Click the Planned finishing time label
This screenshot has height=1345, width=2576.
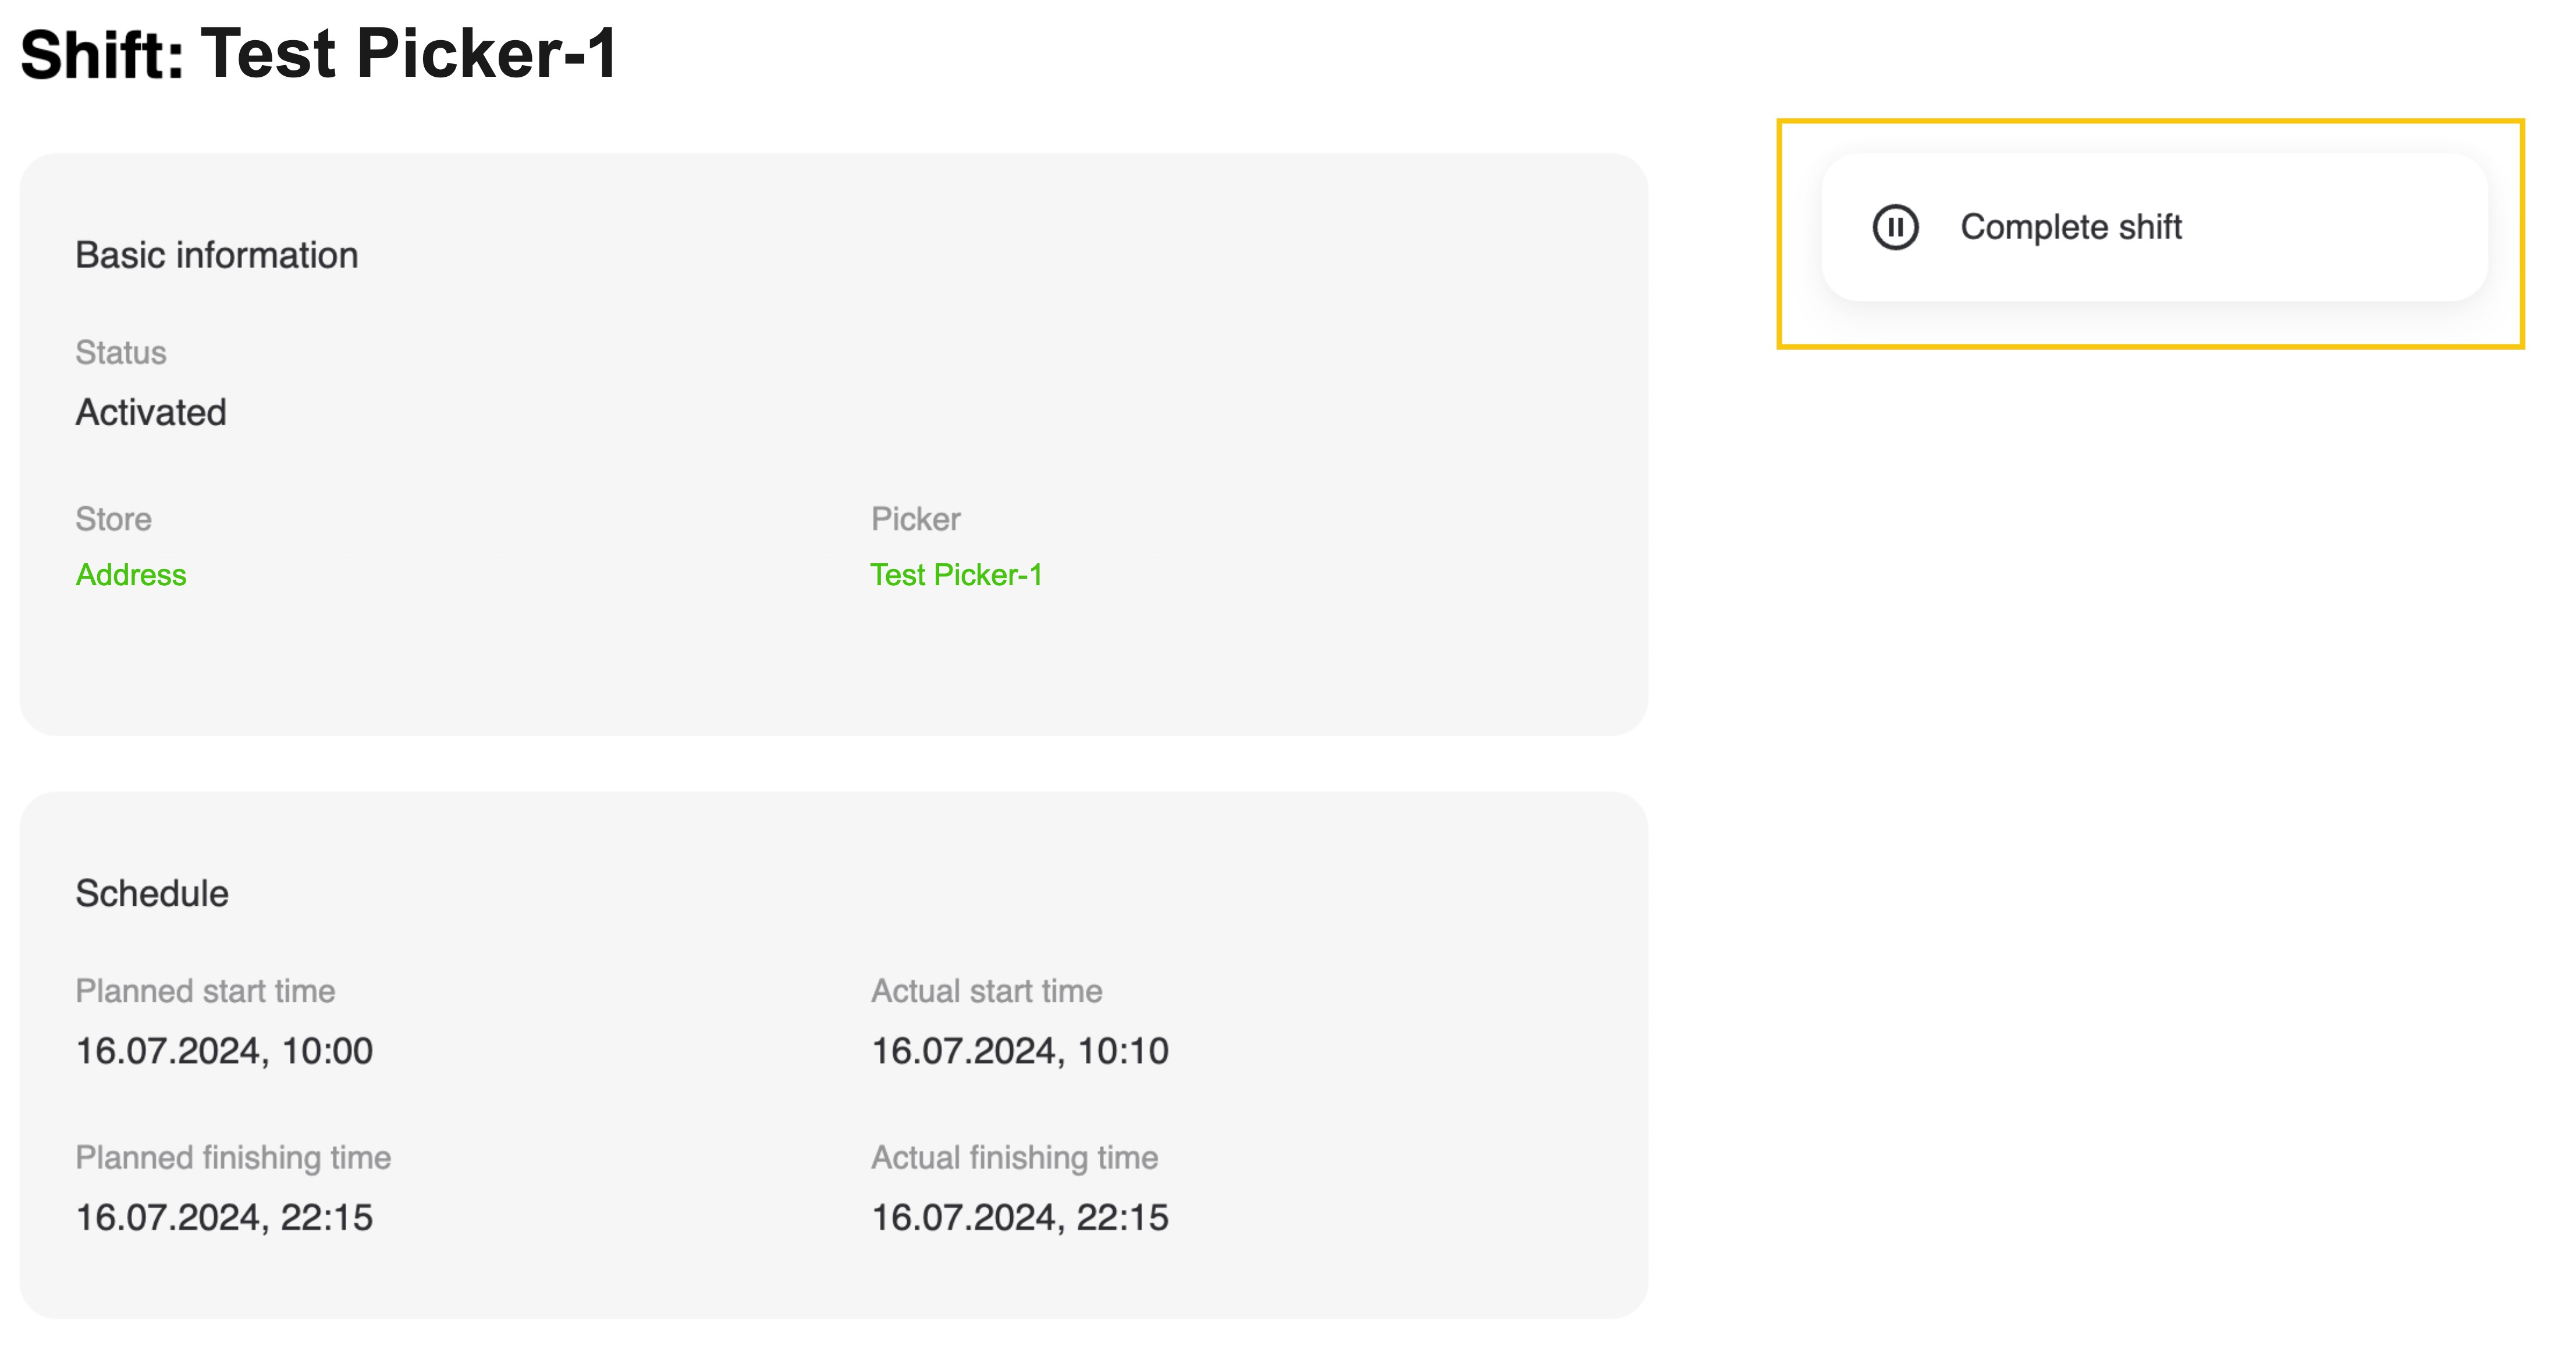(233, 1157)
